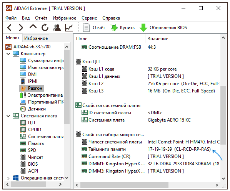The width and height of the screenshot is (230, 191).
Task: Select the Кэш L1 данных row
Action: (147, 76)
